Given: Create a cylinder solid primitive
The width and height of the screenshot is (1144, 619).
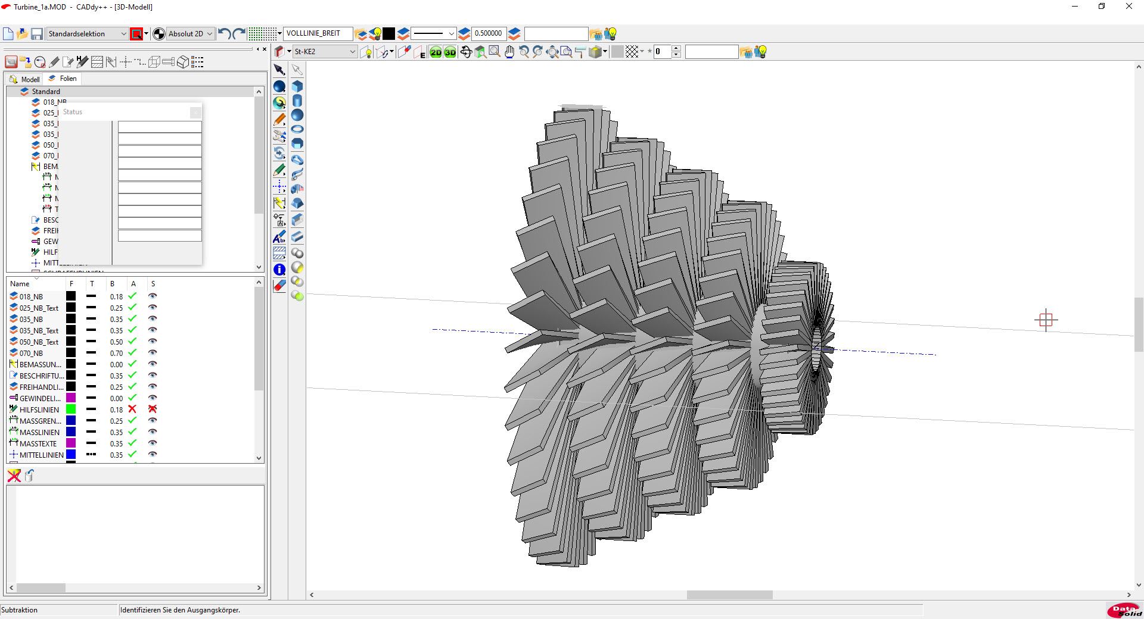Looking at the screenshot, I should click(297, 101).
